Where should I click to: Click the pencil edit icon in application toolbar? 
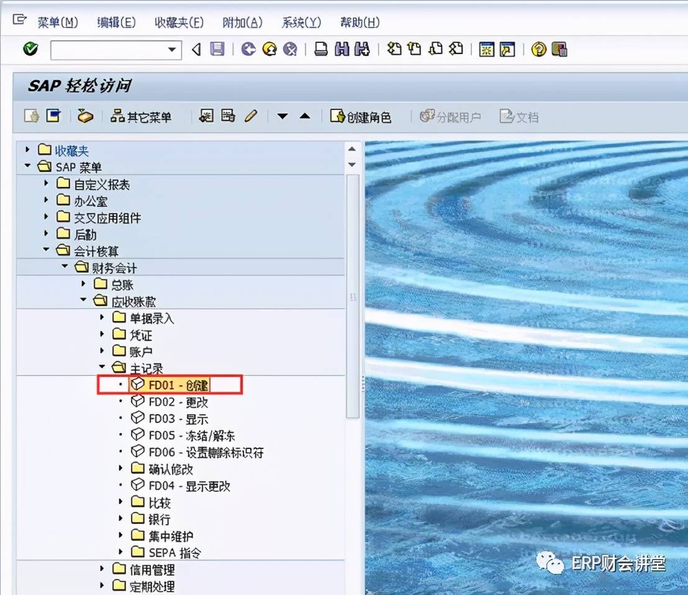[250, 116]
